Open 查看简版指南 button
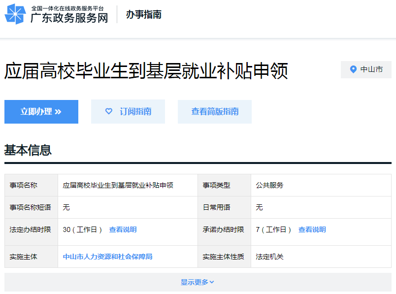Image resolution: width=396 pixels, height=294 pixels. 215,112
